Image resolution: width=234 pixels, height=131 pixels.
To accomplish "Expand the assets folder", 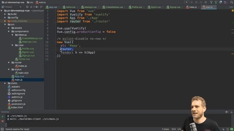I will (9, 28).
